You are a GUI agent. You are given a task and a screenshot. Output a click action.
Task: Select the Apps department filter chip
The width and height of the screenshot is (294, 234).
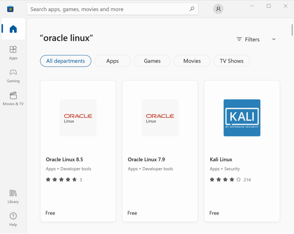tap(112, 61)
